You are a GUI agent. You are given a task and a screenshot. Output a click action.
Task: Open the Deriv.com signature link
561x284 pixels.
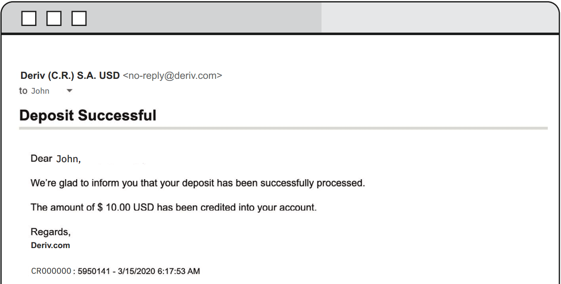(x=50, y=246)
